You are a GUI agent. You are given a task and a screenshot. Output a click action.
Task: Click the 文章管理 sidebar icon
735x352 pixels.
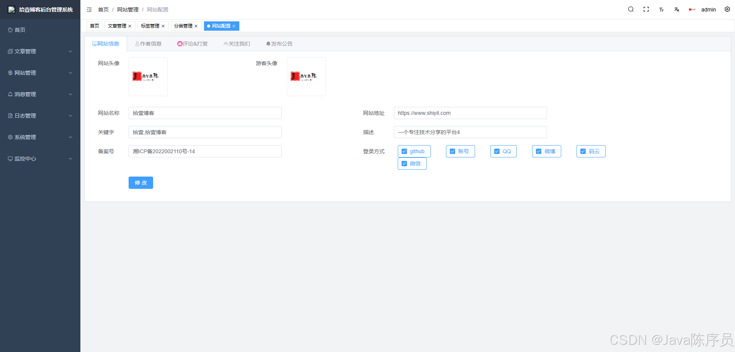pos(10,51)
